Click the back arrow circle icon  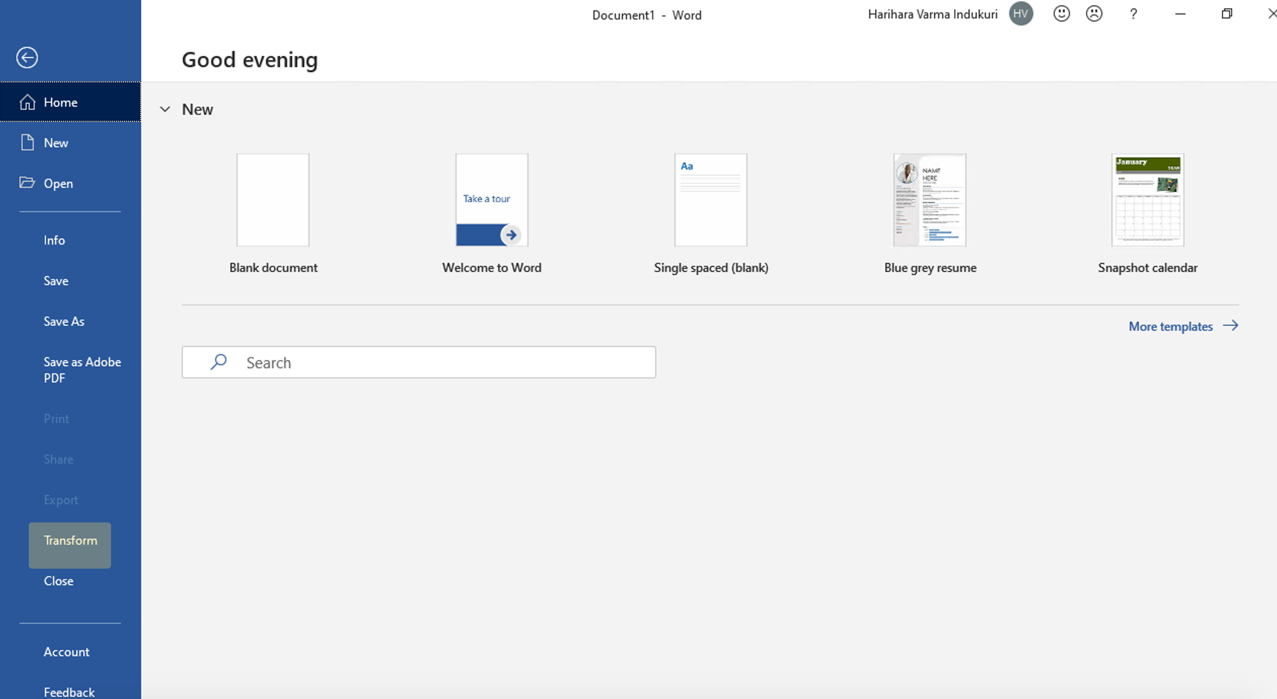pyautogui.click(x=27, y=57)
